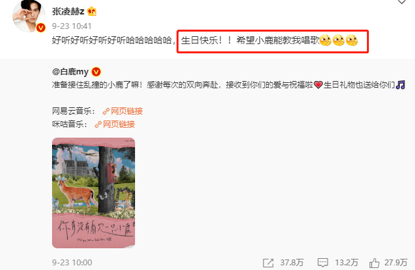Click the 13.2万 comment count
The height and width of the screenshot is (270, 415).
pyautogui.click(x=346, y=263)
